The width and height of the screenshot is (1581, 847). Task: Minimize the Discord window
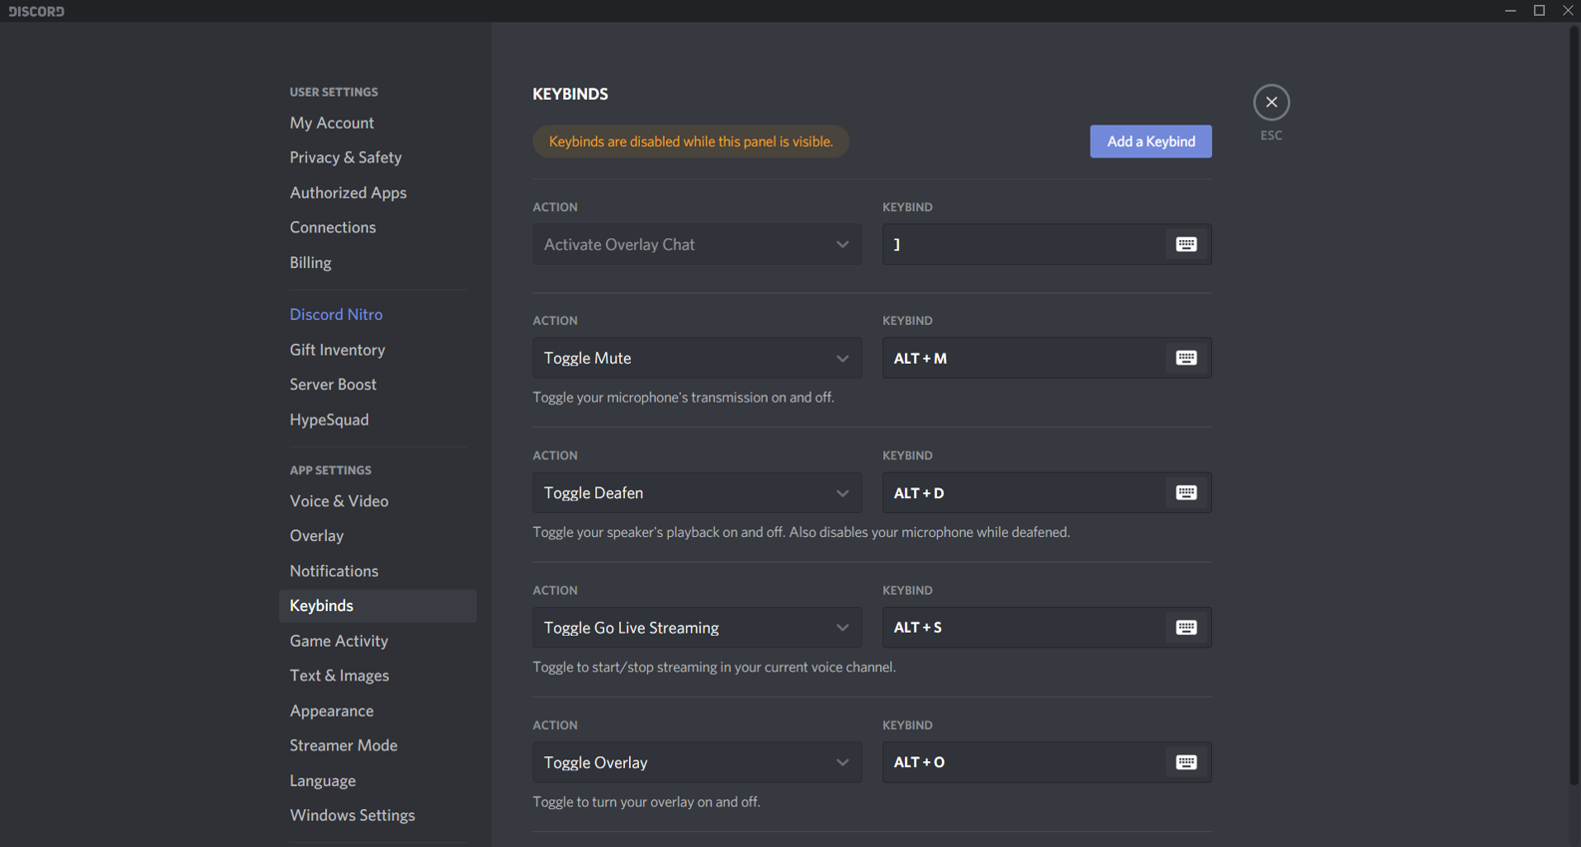click(x=1510, y=10)
